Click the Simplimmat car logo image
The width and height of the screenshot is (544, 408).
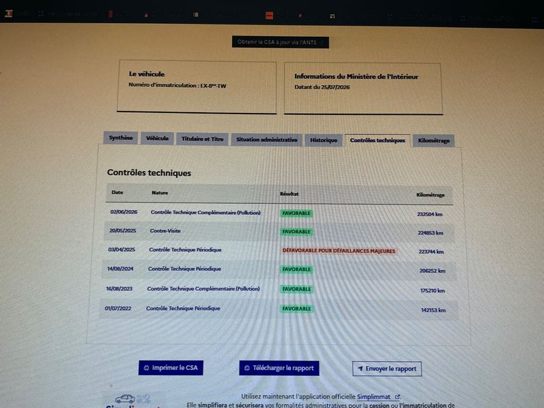pyautogui.click(x=132, y=400)
